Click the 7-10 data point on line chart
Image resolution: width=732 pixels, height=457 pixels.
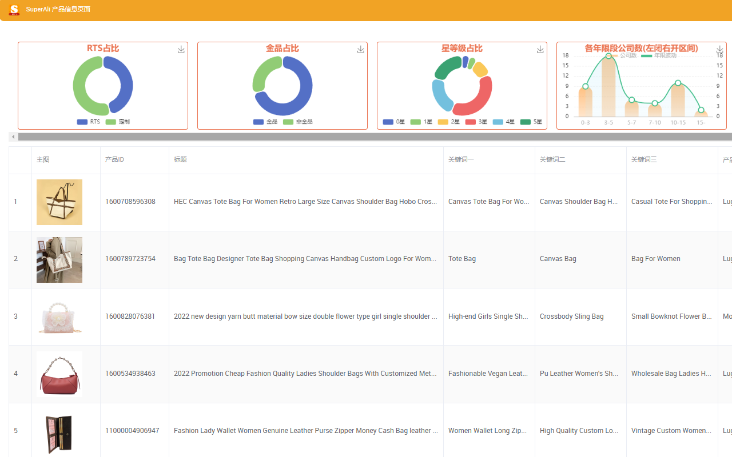click(x=655, y=103)
